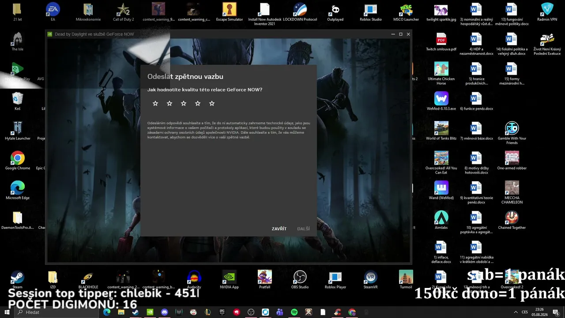Select the WeMod-8.10.3.exe installer icon

(441, 101)
